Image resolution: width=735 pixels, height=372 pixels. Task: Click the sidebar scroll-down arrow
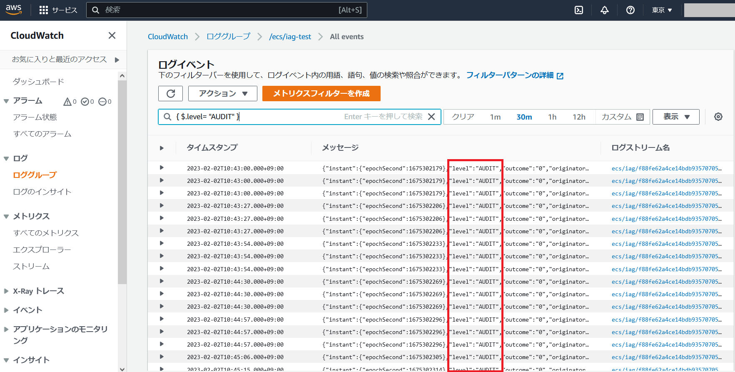122,369
